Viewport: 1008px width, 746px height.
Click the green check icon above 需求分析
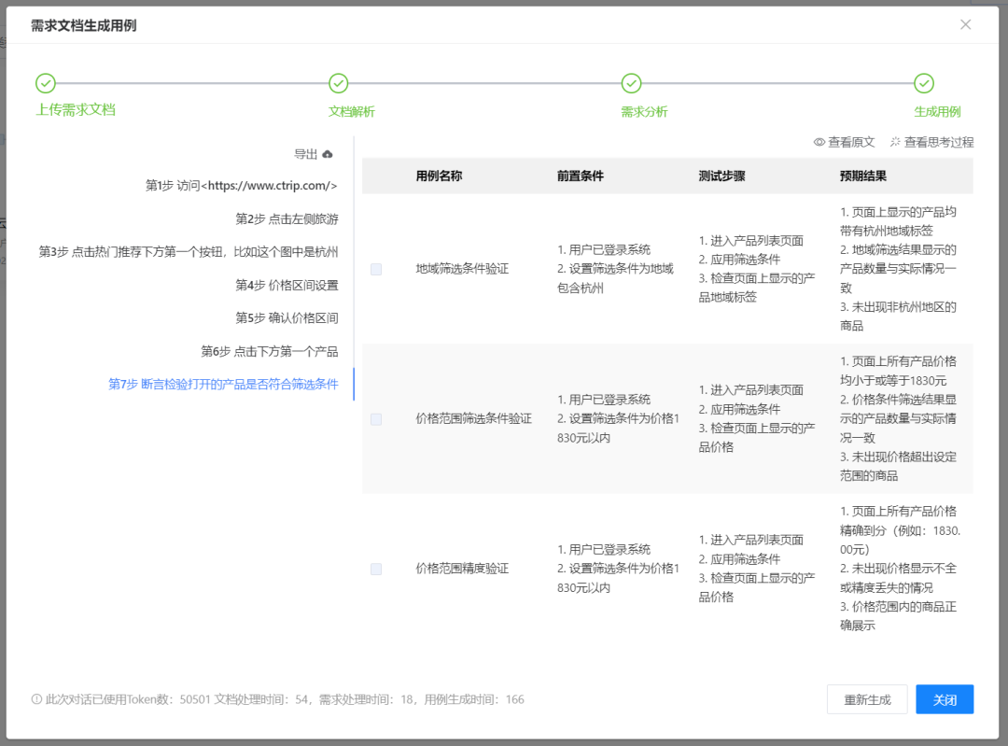click(631, 83)
